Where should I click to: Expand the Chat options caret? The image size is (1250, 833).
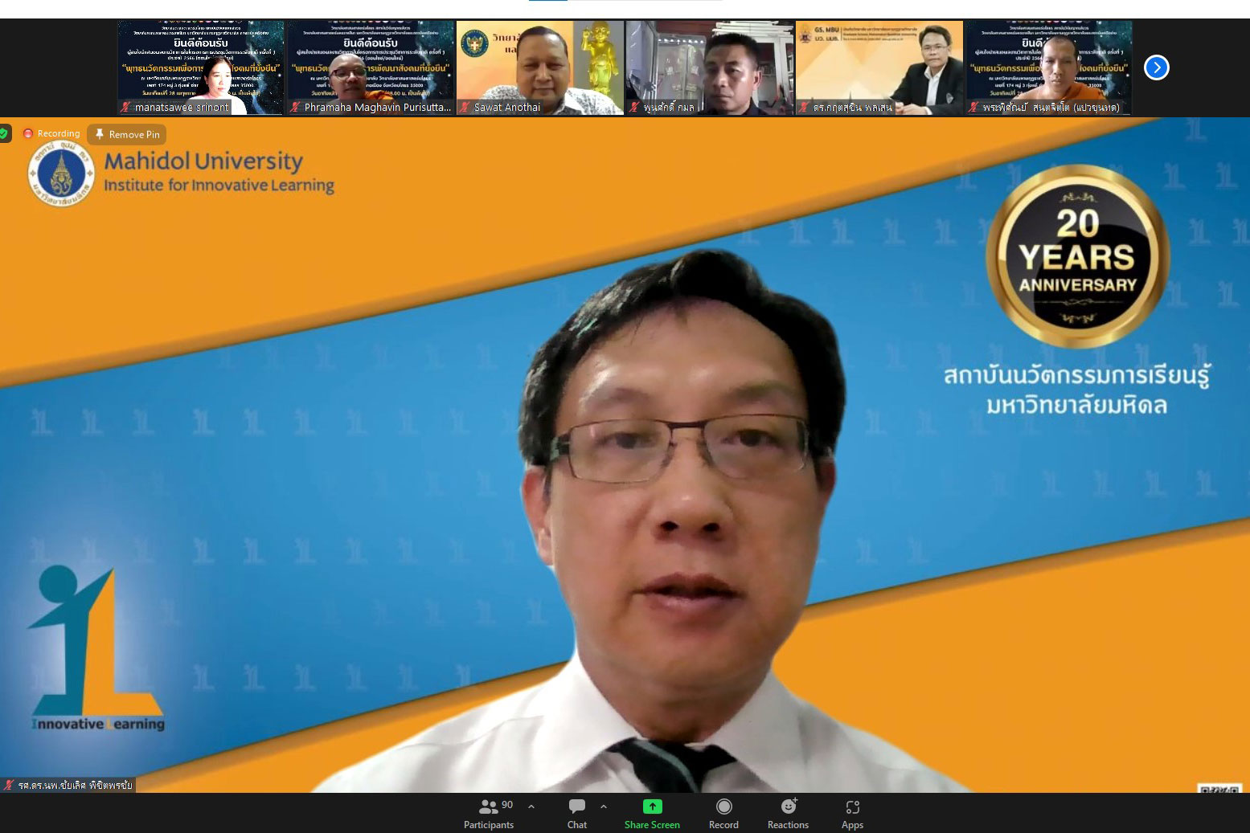tap(604, 806)
